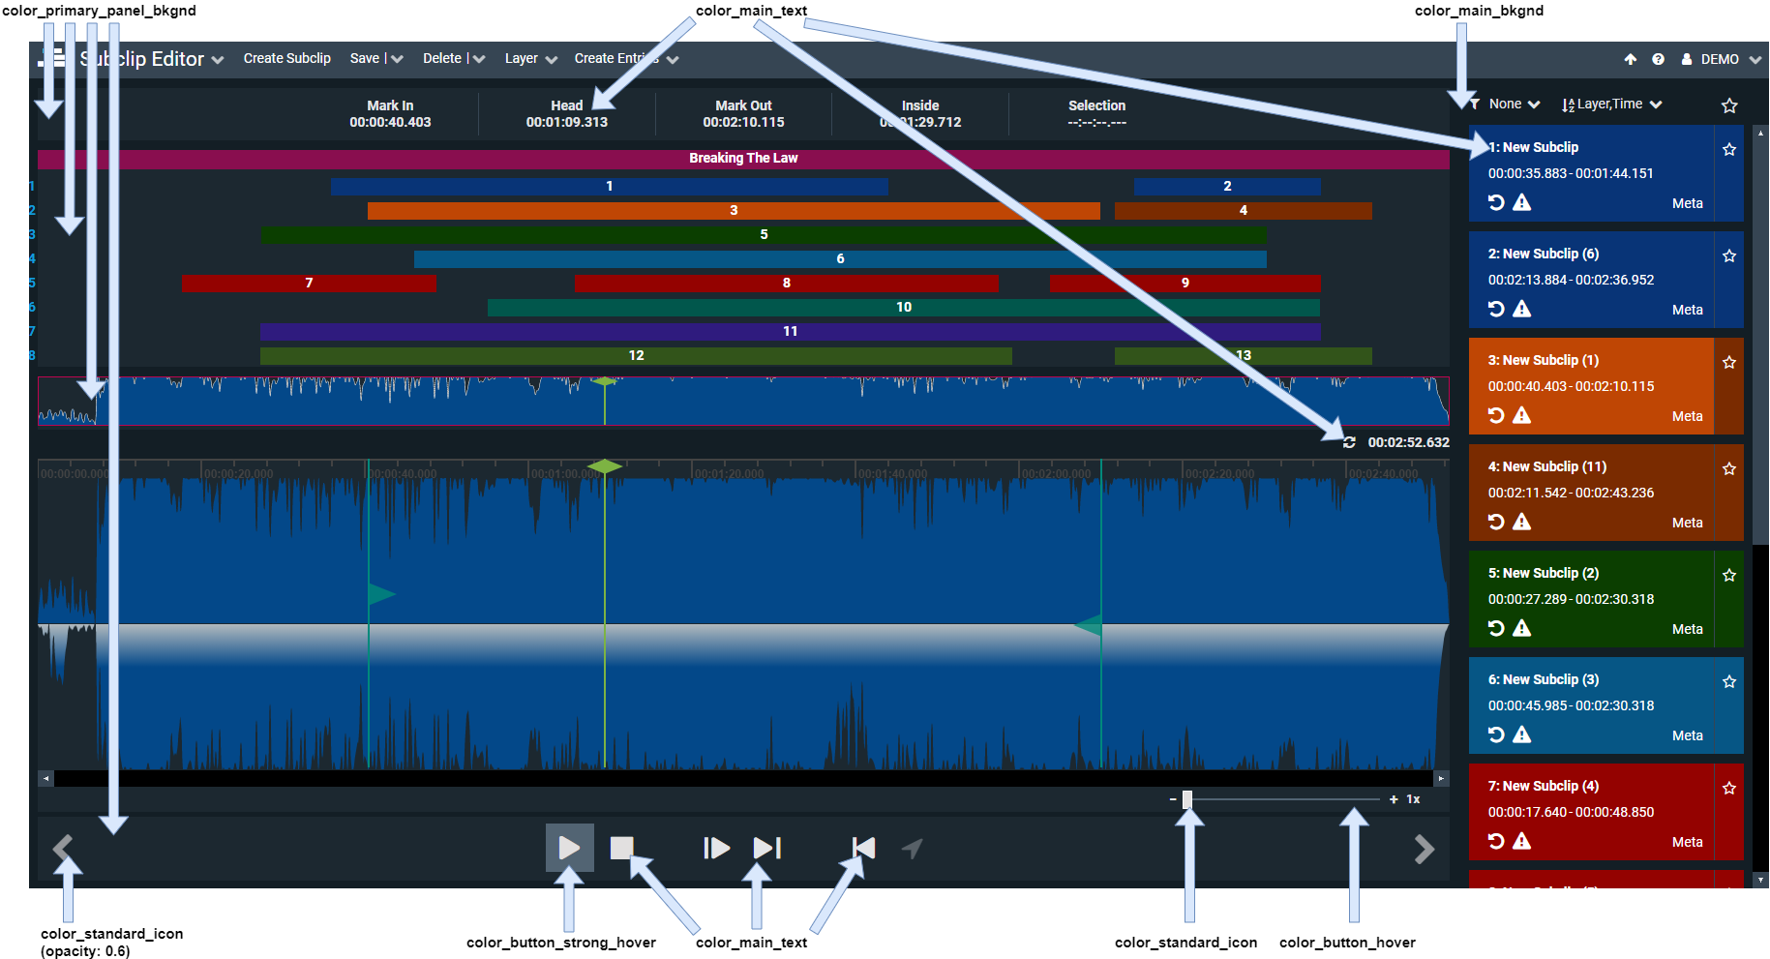This screenshot has height=959, width=1770.
Task: Click the right chevron in transport bar
Action: [1424, 850]
